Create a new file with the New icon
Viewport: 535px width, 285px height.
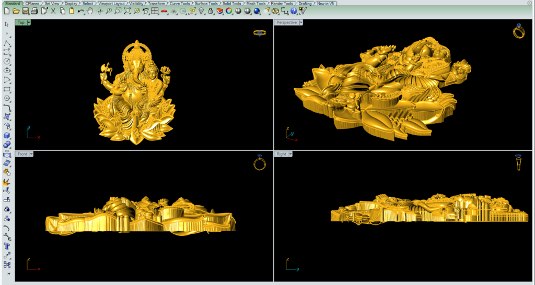click(6, 11)
